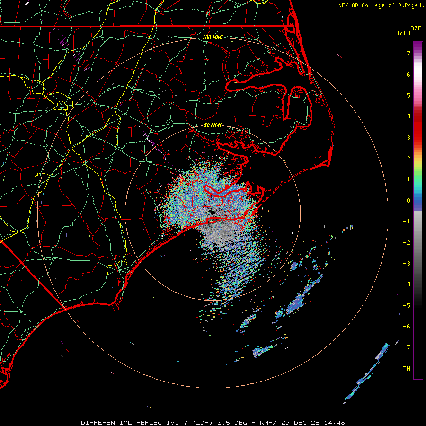Click the red 3 dB band of the color bar
The image size is (426, 426).
[418, 133]
